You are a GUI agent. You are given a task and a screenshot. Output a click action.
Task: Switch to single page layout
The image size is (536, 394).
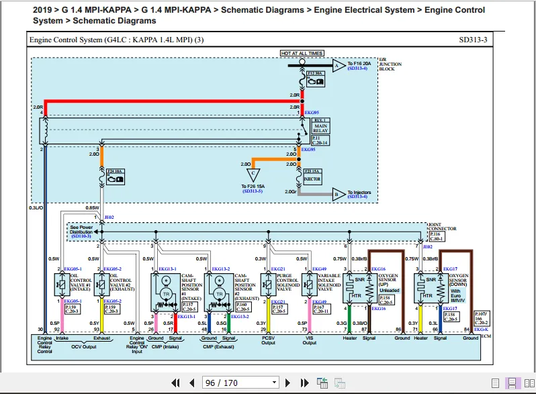point(495,383)
